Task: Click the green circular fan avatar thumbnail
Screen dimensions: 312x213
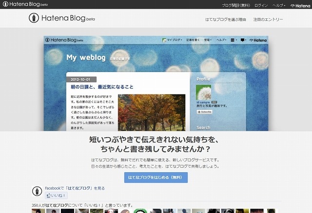Action: point(140,211)
